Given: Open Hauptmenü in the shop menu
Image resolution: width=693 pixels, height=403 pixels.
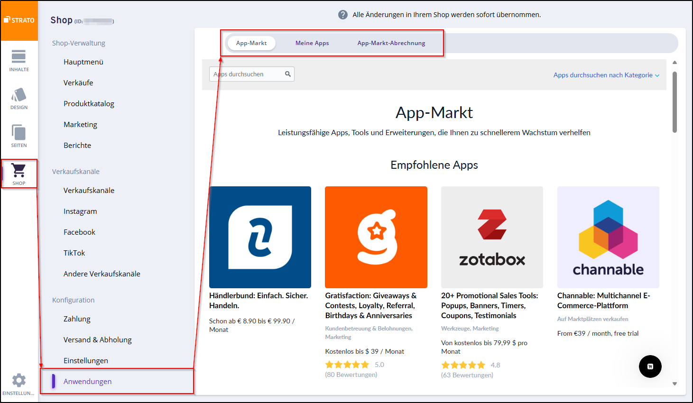Looking at the screenshot, I should 83,62.
